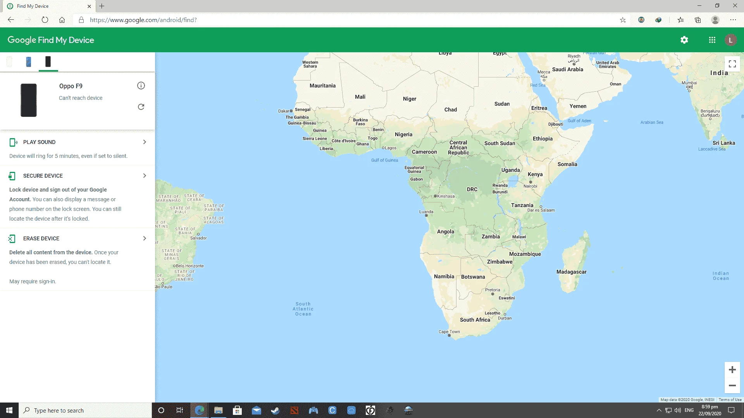The height and width of the screenshot is (418, 744).
Task: Open the round A badge extension
Action: 641,20
